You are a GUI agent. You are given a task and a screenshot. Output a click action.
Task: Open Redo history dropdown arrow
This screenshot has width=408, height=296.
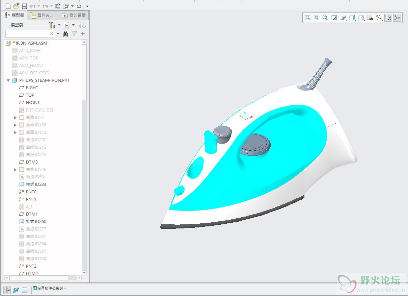pos(51,6)
